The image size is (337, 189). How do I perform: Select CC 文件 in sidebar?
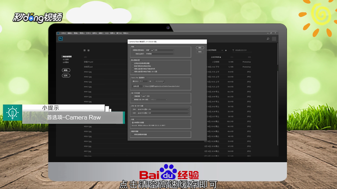(66, 60)
